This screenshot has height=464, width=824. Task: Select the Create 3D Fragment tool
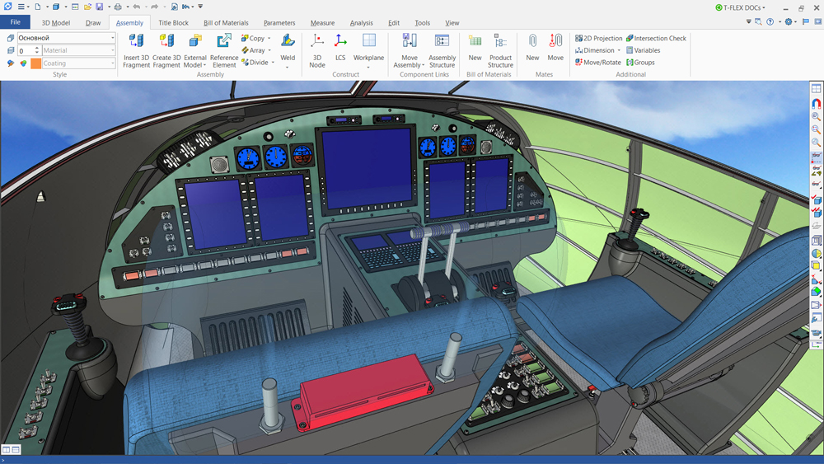[x=166, y=41]
